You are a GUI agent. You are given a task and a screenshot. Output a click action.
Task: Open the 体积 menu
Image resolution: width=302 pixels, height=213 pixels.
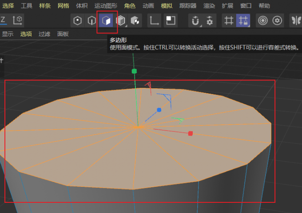coord(82,6)
